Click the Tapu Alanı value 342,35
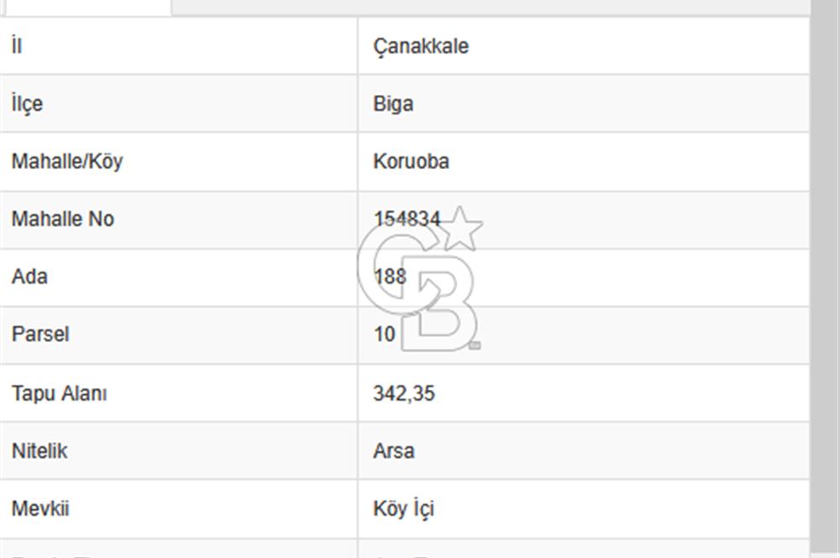 [406, 392]
